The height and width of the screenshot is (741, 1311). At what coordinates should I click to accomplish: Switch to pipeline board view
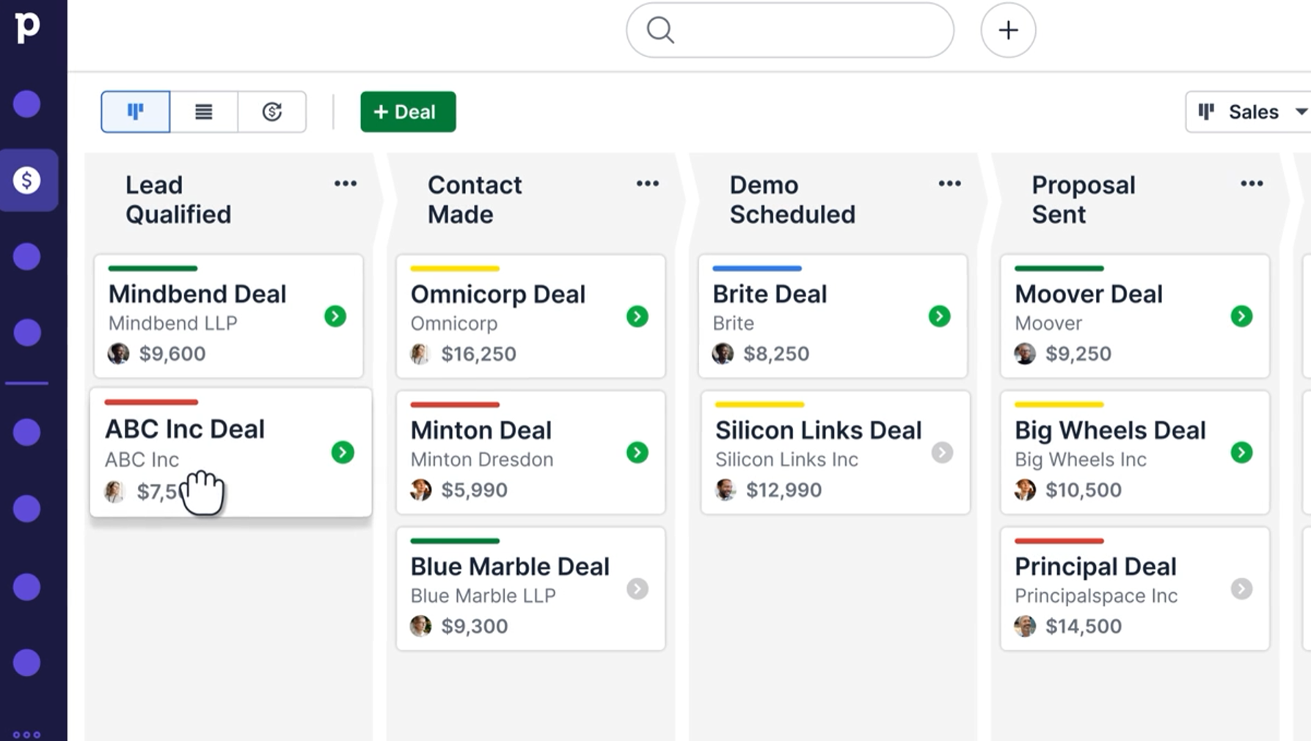point(136,111)
